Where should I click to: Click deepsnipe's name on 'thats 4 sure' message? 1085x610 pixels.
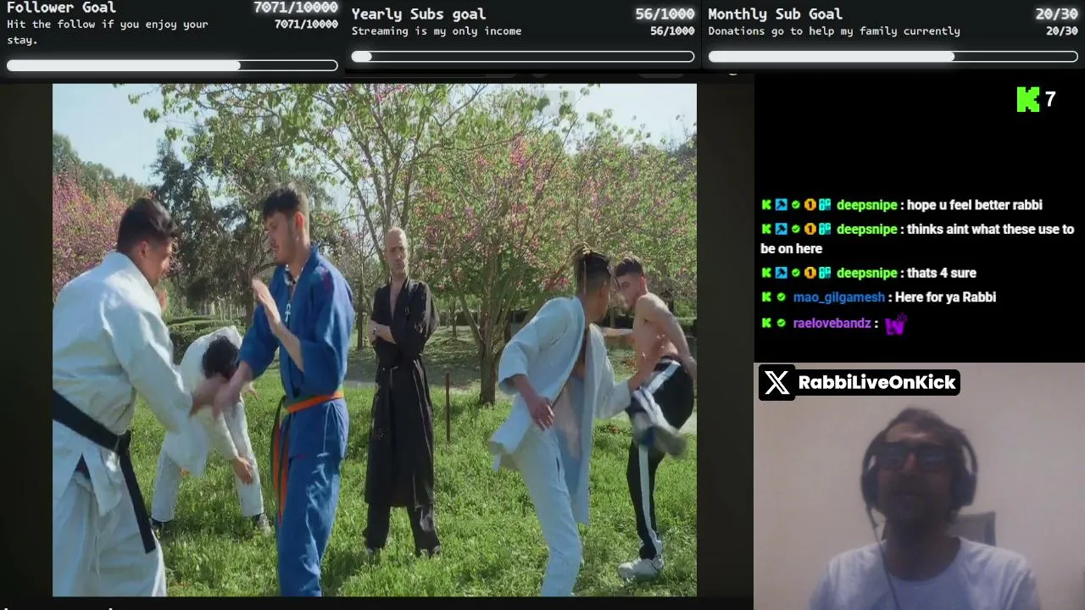tap(866, 273)
